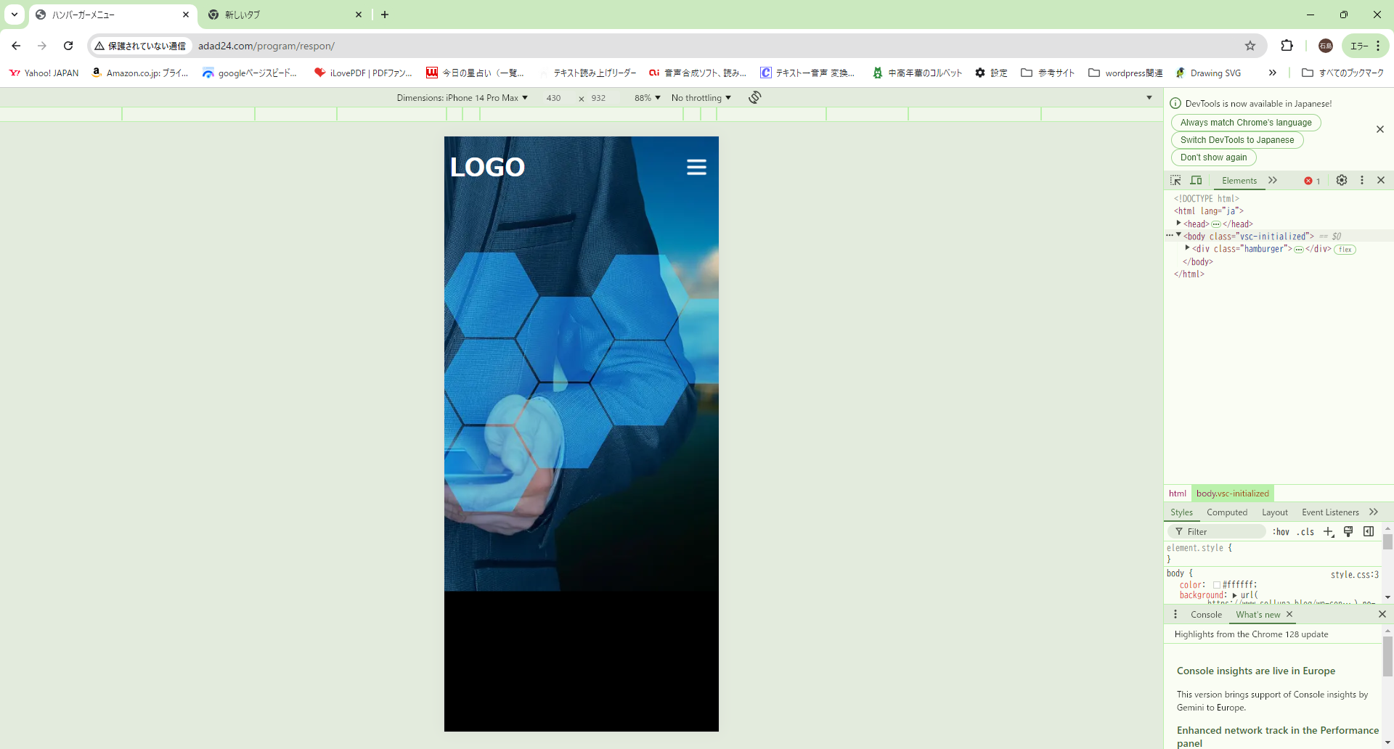Screen dimensions: 1394x749
Task: Show more style pane tabs
Action: pyautogui.click(x=1374, y=512)
